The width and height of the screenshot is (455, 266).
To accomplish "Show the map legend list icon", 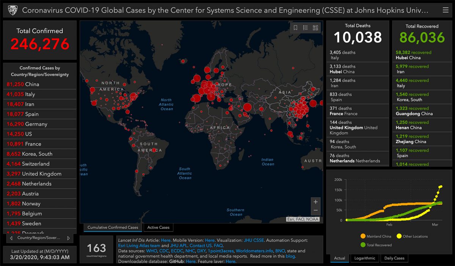I will [306, 28].
